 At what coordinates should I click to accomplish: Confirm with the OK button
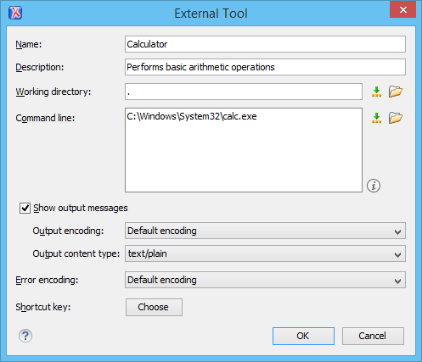[x=303, y=336]
